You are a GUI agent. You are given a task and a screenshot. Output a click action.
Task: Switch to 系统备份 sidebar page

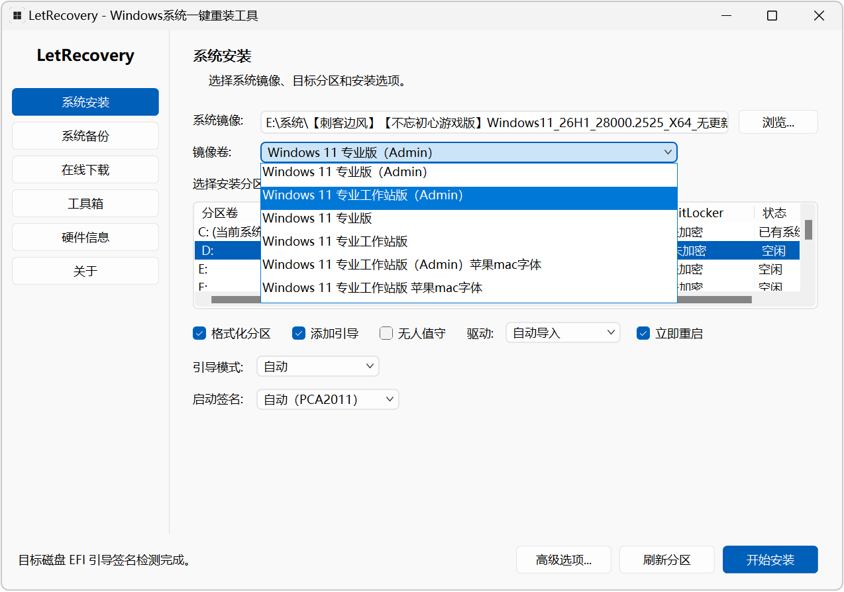(x=85, y=136)
